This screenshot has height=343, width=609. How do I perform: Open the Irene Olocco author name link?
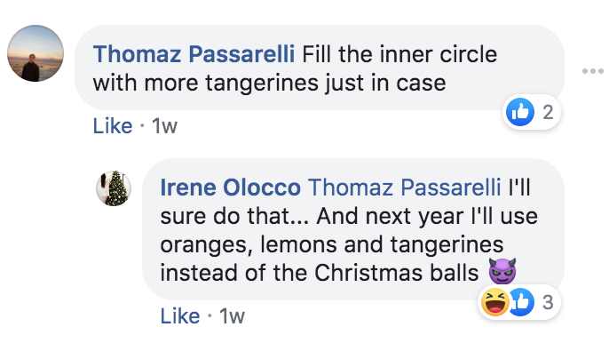tap(230, 187)
